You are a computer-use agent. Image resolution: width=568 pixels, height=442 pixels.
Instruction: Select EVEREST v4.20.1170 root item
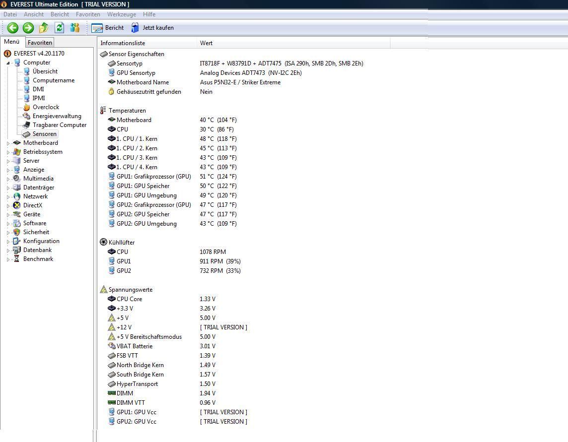point(39,54)
